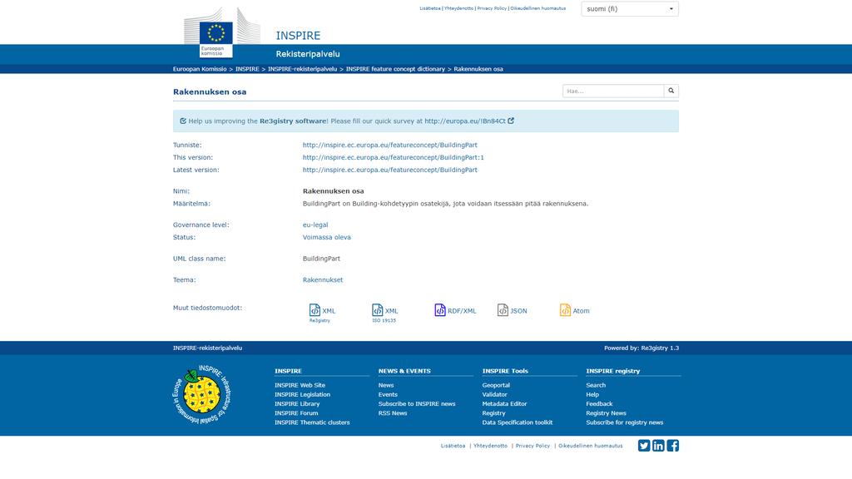Open the Voimassa oleva status link

pyautogui.click(x=326, y=237)
